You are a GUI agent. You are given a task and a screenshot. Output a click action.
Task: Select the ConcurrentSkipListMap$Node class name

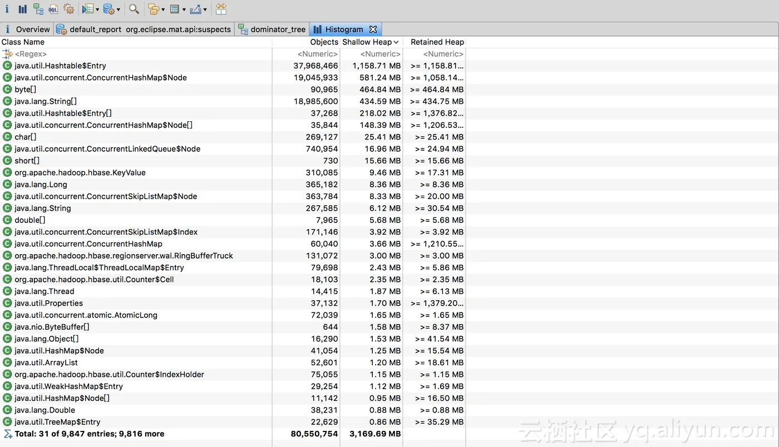click(x=106, y=196)
